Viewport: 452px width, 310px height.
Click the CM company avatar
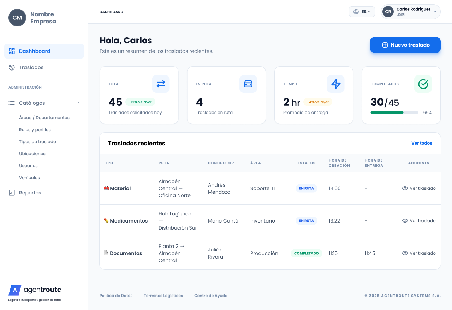[x=17, y=18]
